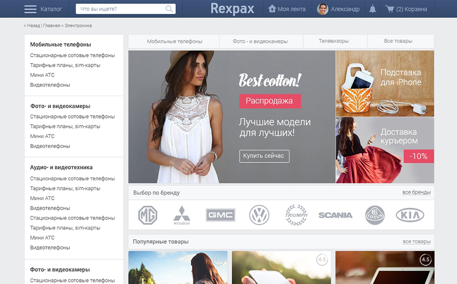
Task: Select the Triumph brand logo
Action: click(296, 215)
